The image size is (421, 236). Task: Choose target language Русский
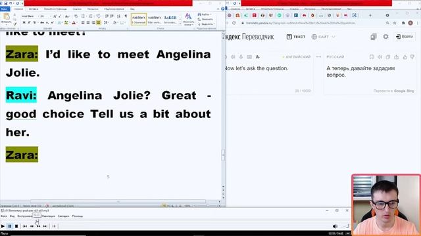pyautogui.click(x=335, y=57)
